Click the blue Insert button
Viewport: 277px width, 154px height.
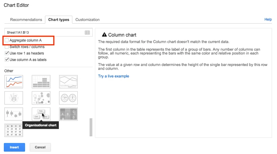(x=14, y=147)
